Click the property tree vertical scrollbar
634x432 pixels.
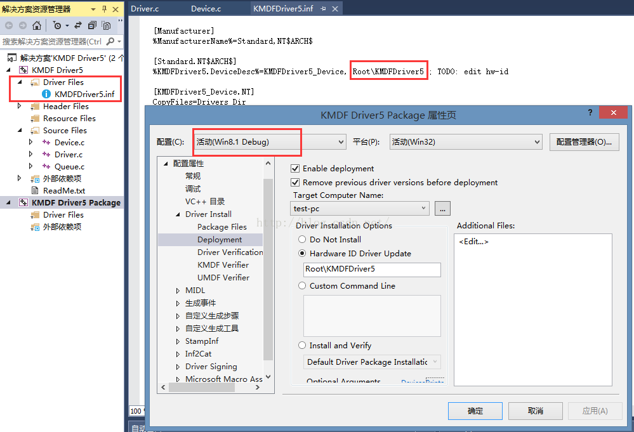point(268,269)
